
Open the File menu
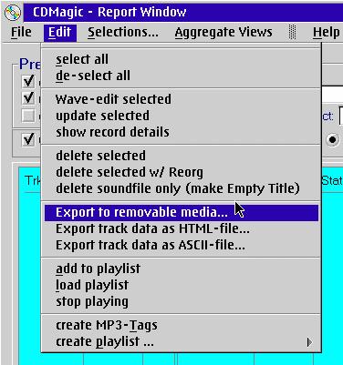click(21, 32)
